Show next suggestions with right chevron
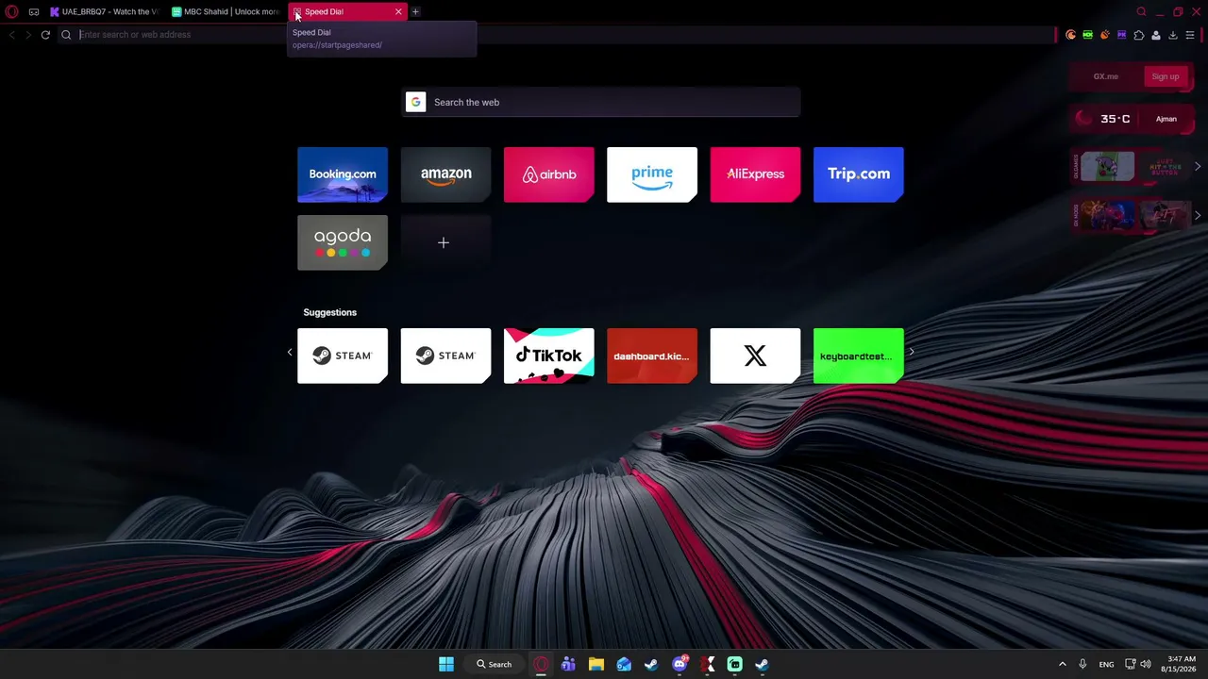Image resolution: width=1208 pixels, height=679 pixels. coord(911,352)
